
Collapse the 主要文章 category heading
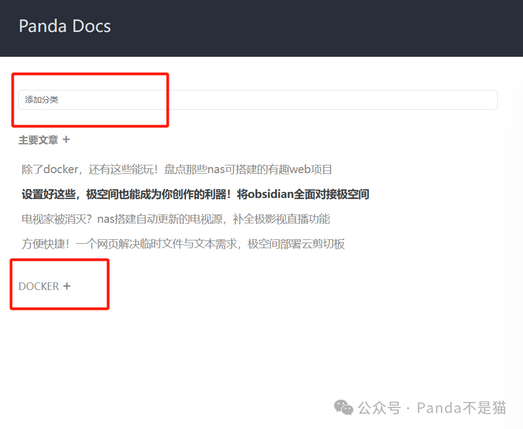pos(38,140)
